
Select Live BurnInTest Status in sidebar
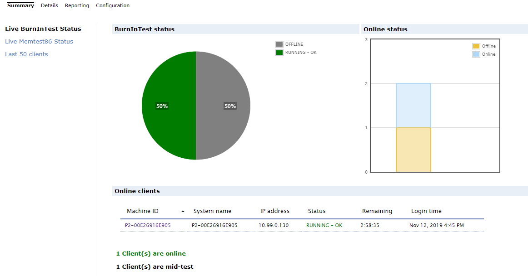click(x=43, y=29)
